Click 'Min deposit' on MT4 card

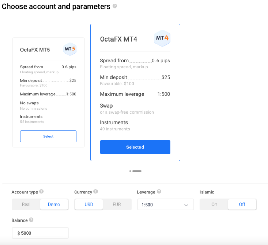[114, 77]
